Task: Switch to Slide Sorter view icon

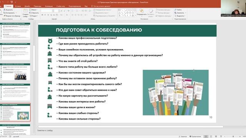Action: 211,136
